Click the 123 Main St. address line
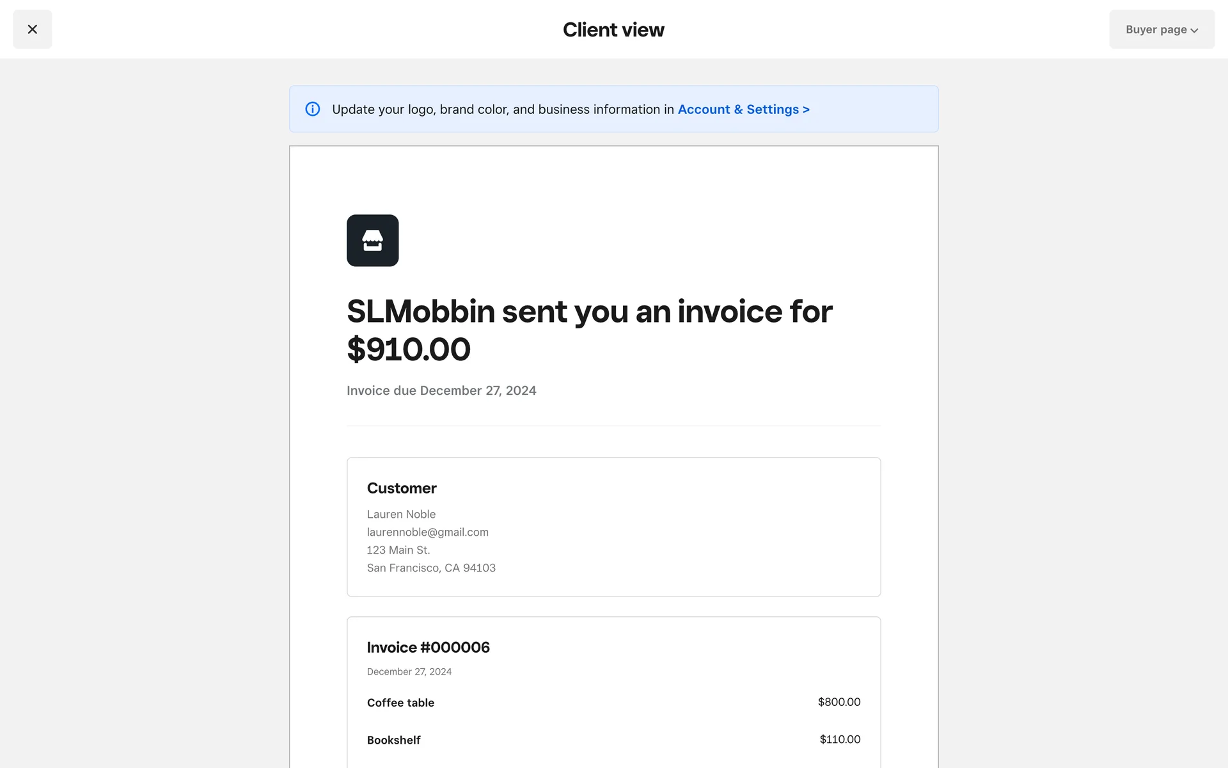Viewport: 1228px width, 768px height. pos(398,550)
